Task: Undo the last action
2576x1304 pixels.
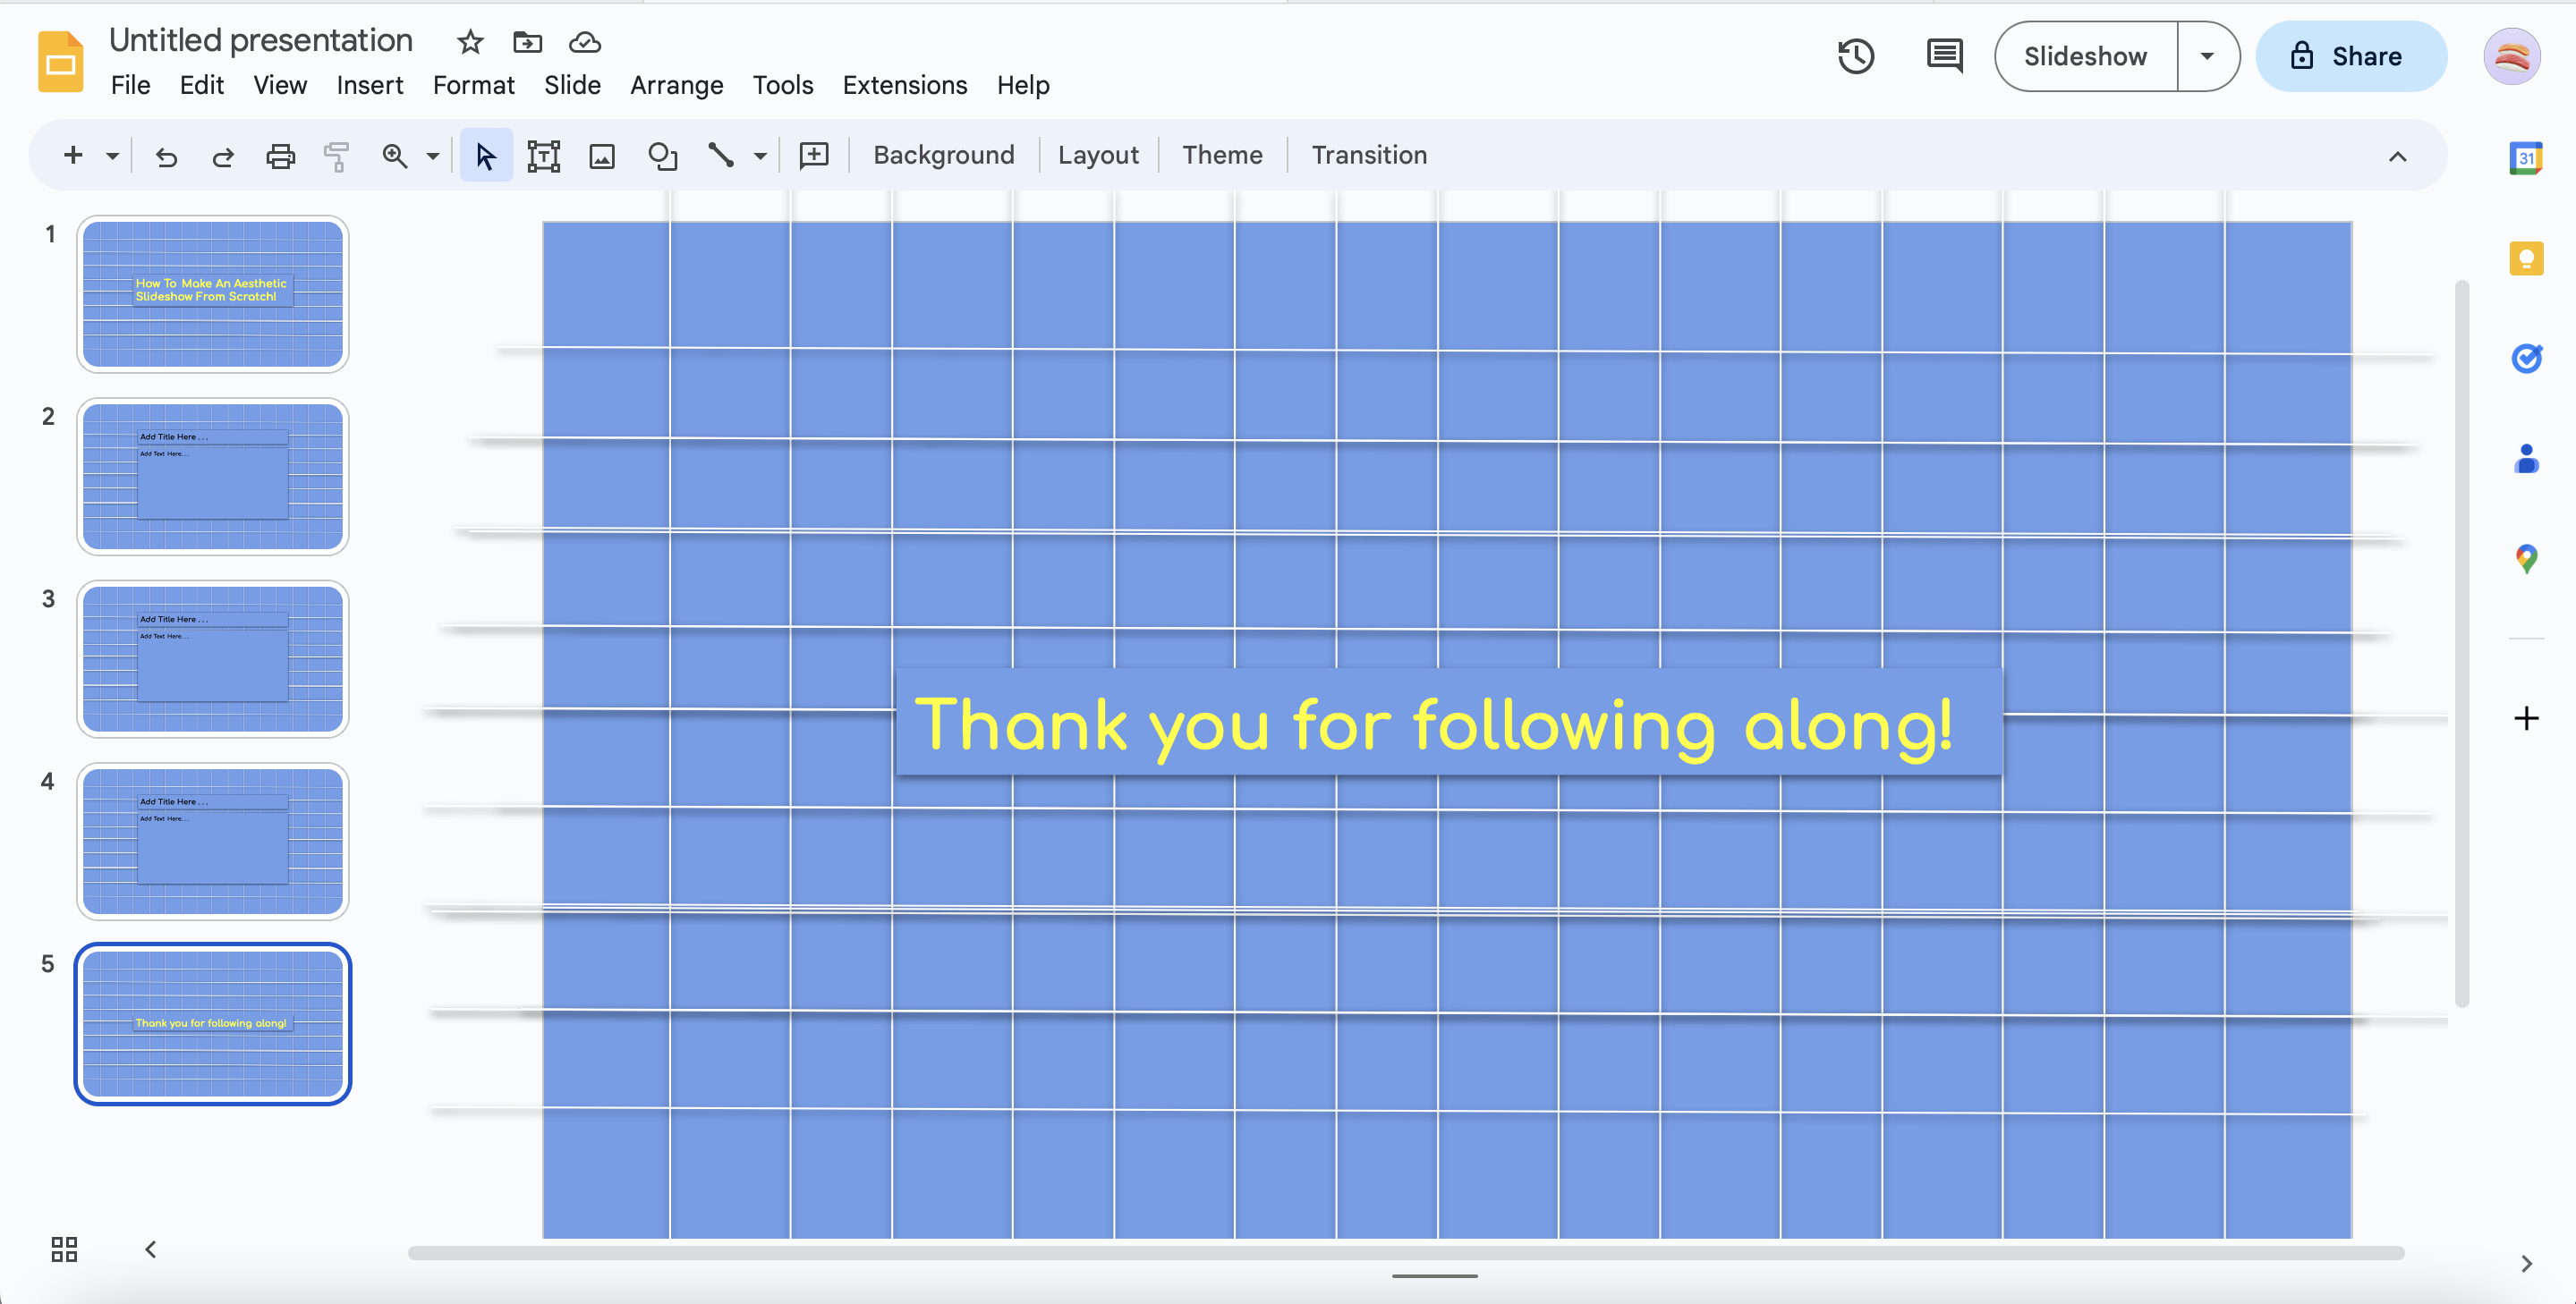Action: click(x=166, y=156)
